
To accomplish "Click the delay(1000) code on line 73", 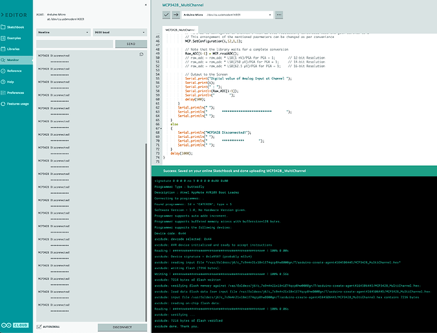I will [x=182, y=153].
